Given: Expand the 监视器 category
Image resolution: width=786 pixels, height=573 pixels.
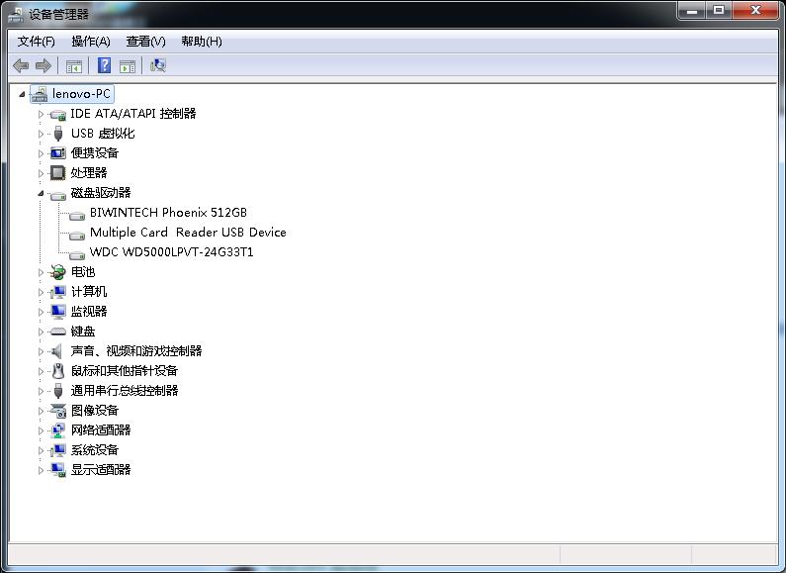Looking at the screenshot, I should click(42, 312).
